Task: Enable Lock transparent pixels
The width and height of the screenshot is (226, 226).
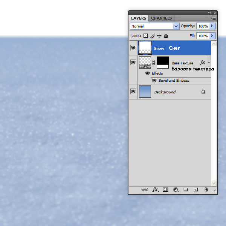Action: click(145, 36)
